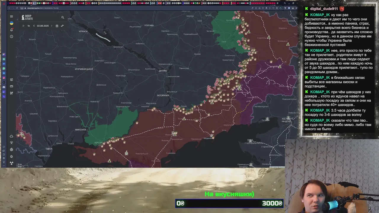Viewport: 379px width, 213px height.
Task: Click the ЧЕРКАСИ city label
Action: point(83,31)
